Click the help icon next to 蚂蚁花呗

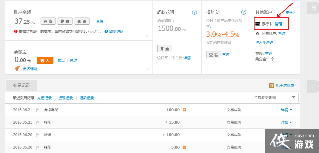point(195,12)
